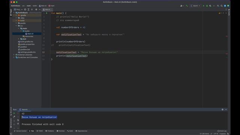Toggle the Gradle right side stripe

point(229,12)
